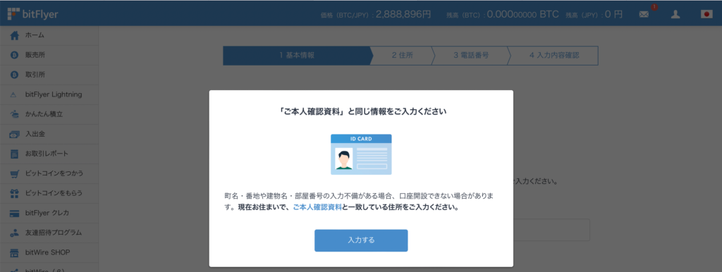Click the 取引所 bitcoin icon
Image resolution: width=722 pixels, height=272 pixels.
(14, 75)
